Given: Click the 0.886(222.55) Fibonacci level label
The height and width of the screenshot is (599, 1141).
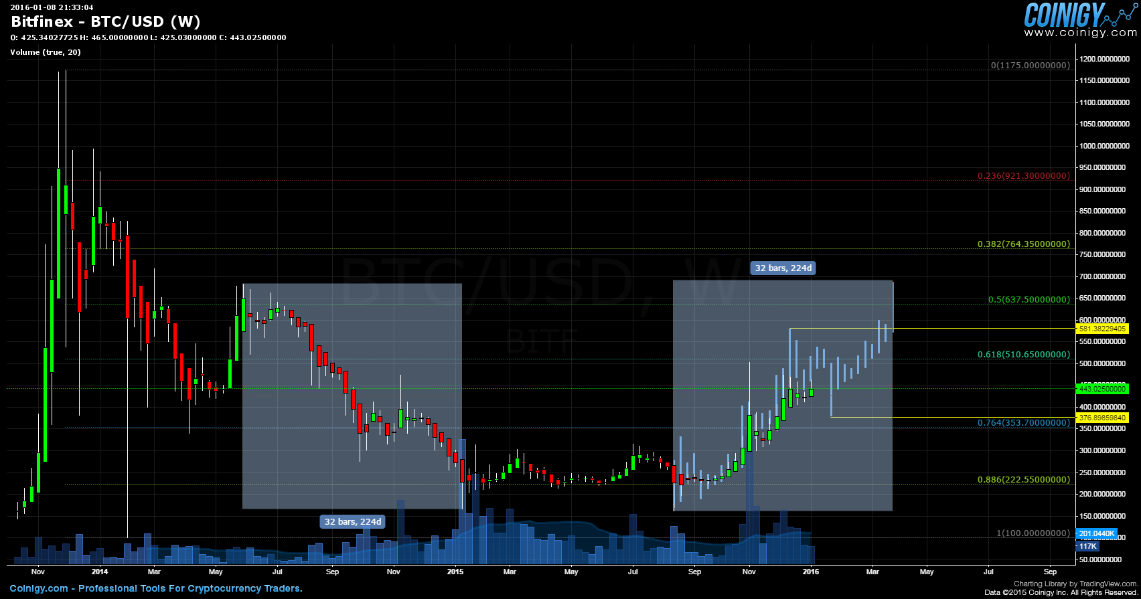Looking at the screenshot, I should [x=1023, y=480].
